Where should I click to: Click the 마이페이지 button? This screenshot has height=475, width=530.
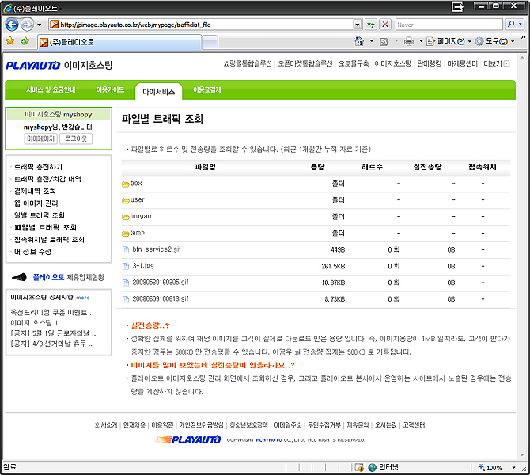pos(40,139)
